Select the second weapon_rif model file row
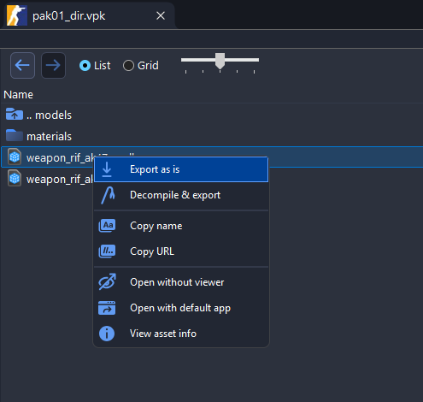This screenshot has height=402, width=423. click(x=47, y=179)
